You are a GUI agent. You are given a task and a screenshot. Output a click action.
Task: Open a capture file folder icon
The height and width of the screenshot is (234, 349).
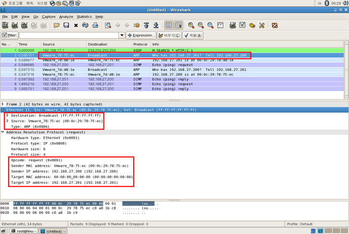57,25
